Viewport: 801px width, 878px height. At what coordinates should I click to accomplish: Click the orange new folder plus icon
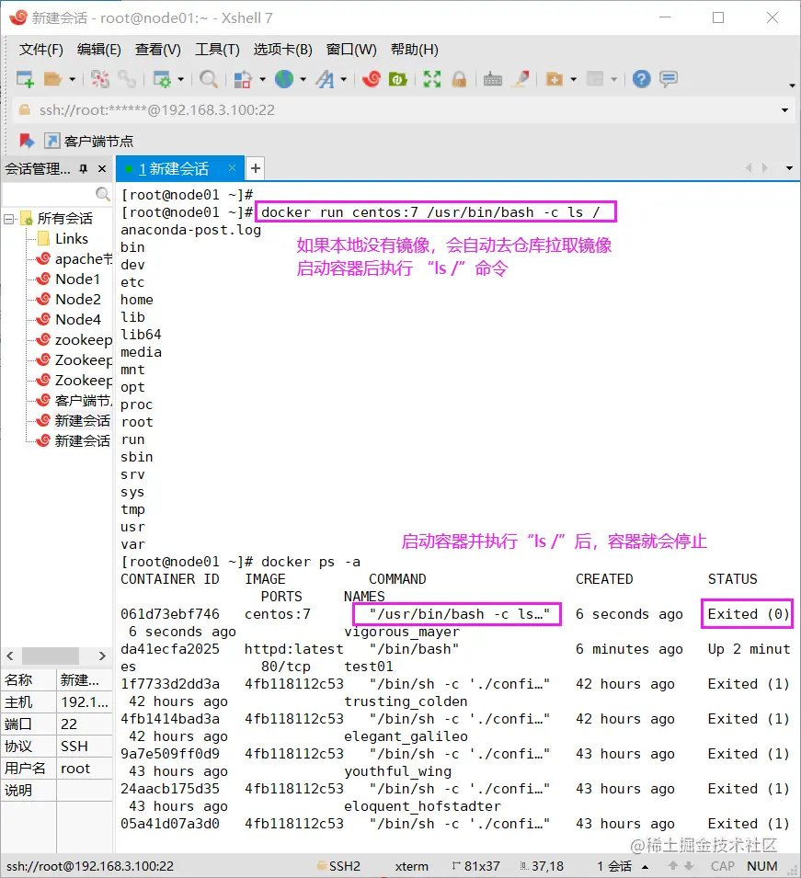tap(554, 79)
